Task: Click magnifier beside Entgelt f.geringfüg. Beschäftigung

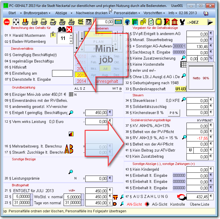Action: [71, 113]
